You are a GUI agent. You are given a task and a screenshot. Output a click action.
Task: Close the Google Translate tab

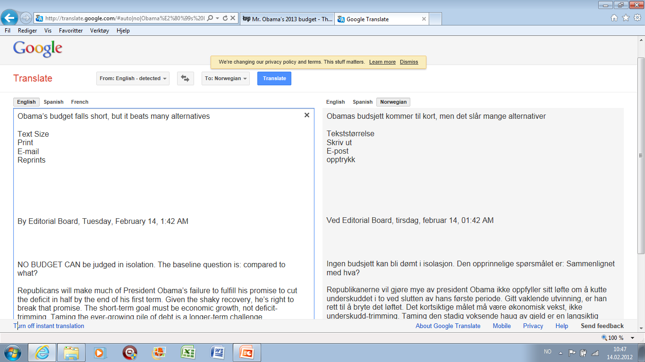tap(424, 19)
